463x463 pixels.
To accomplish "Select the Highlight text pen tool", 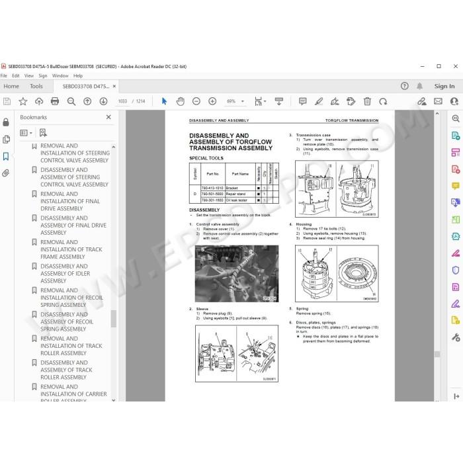I will pos(319,102).
